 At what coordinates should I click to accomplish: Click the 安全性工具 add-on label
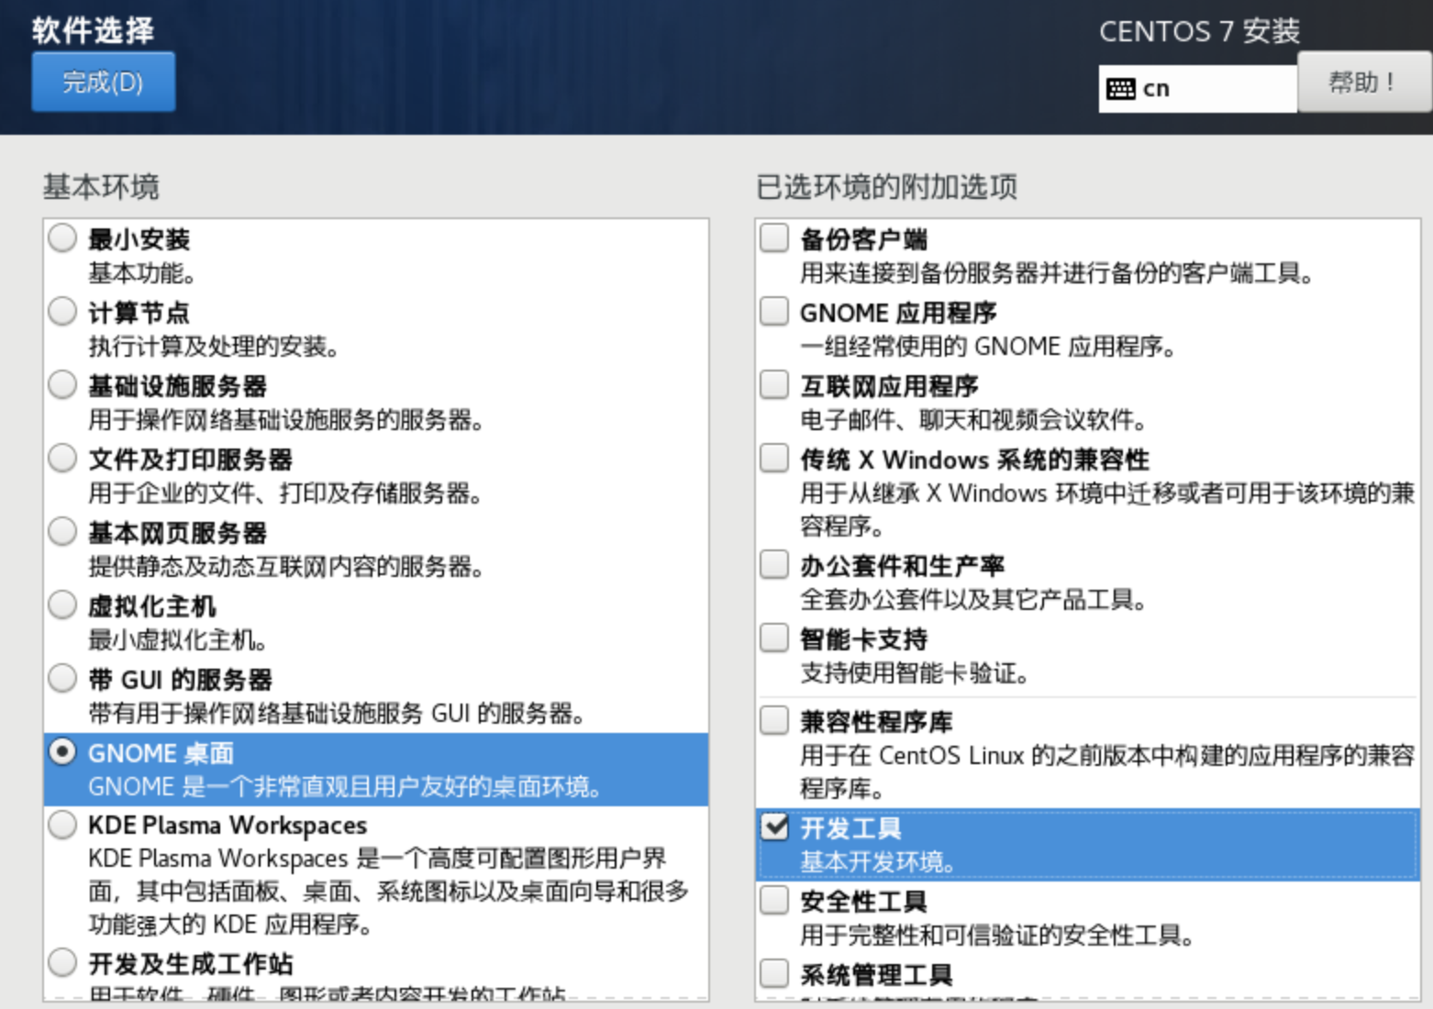pyautogui.click(x=863, y=902)
